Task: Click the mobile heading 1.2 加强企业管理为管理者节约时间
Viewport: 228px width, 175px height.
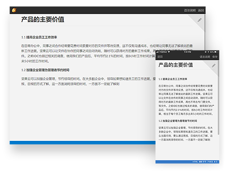Action: 178,121
